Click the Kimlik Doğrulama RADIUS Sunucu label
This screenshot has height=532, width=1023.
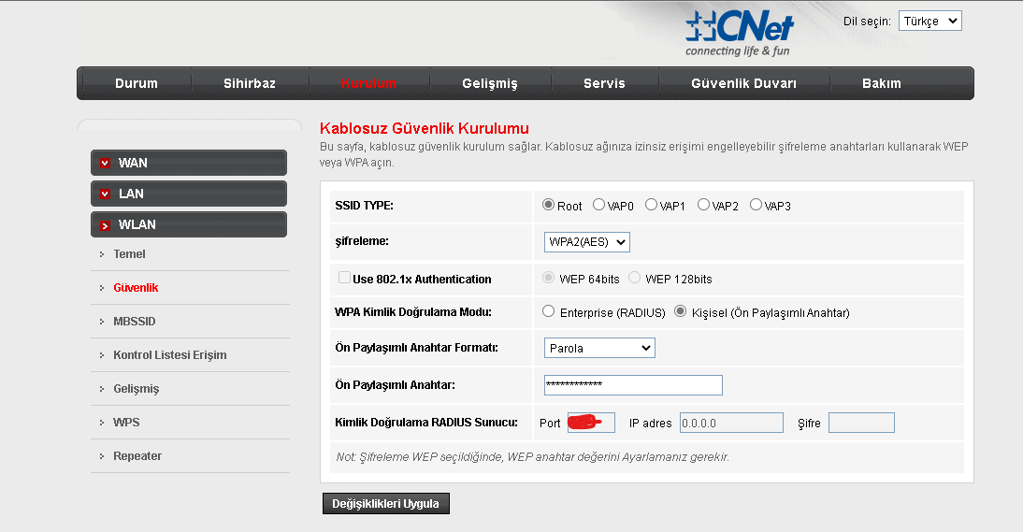coord(426,423)
